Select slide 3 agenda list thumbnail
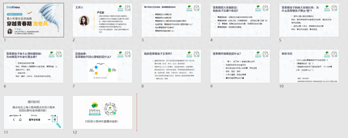The height and width of the screenshot is (138, 348). tap(171, 20)
